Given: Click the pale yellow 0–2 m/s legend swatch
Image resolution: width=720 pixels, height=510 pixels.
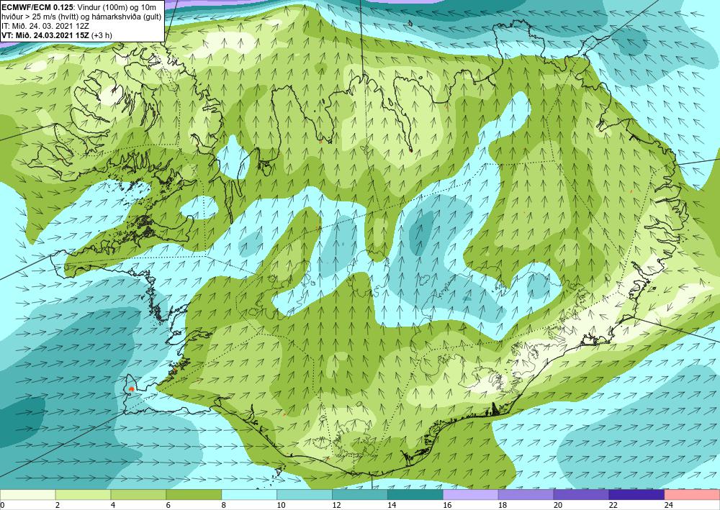Looking at the screenshot, I should click(27, 495).
